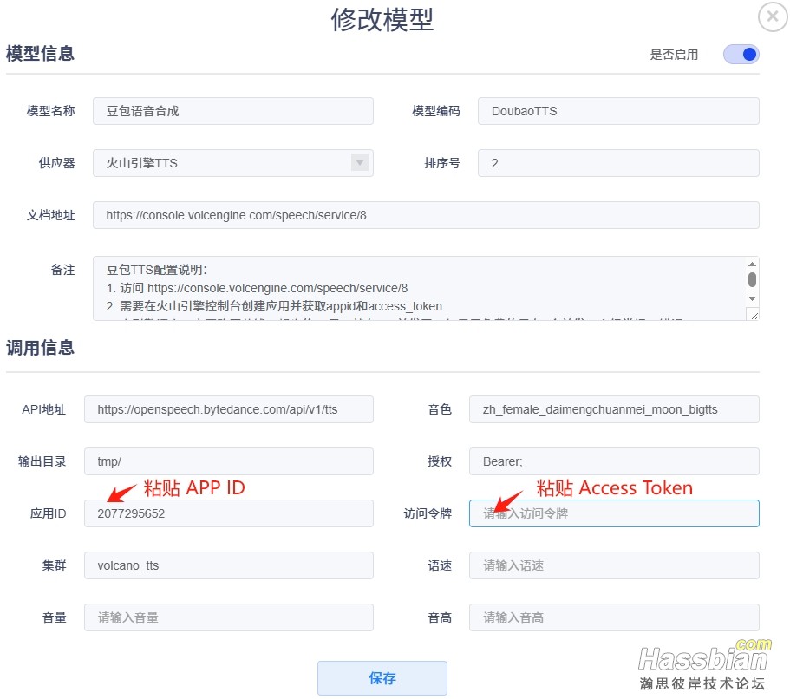Click the 保存 save button
Image resolution: width=790 pixels, height=699 pixels.
click(382, 678)
